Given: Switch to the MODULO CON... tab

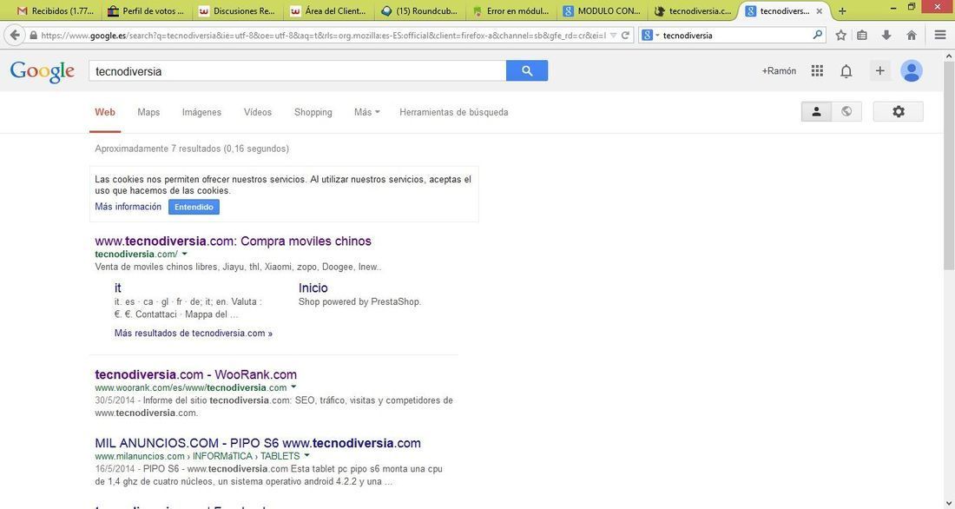Looking at the screenshot, I should [x=603, y=11].
